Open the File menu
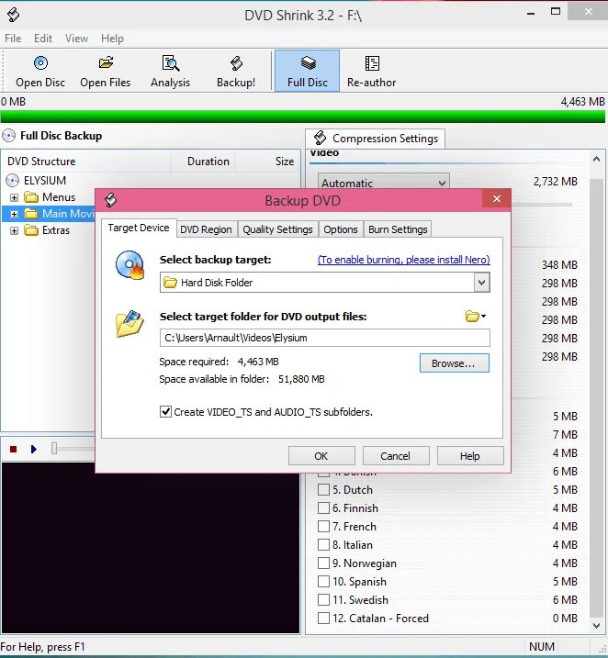608x658 pixels. pyautogui.click(x=13, y=39)
